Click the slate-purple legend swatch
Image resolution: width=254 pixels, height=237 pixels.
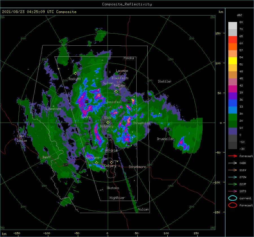click(x=233, y=131)
